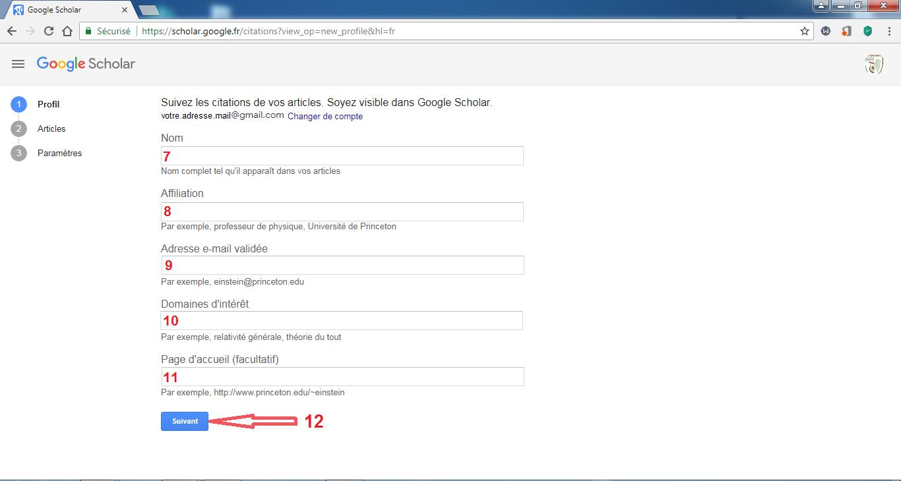Viewport: 901px width, 481px height.
Task: Click the address bar URL
Action: click(x=268, y=31)
